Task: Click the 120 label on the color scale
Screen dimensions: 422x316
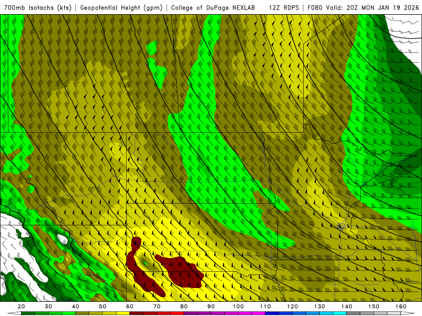Action: click(292, 307)
